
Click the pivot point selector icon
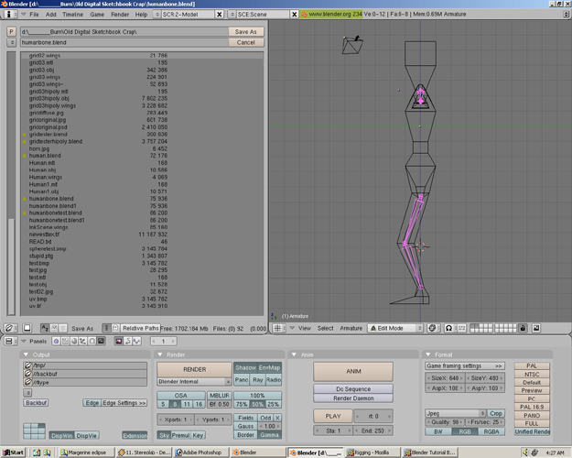pyautogui.click(x=448, y=328)
